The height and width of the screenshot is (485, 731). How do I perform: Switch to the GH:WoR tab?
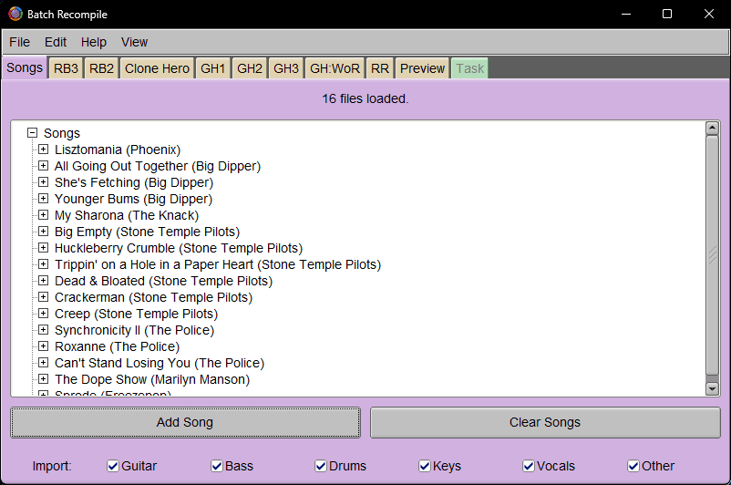click(x=335, y=68)
